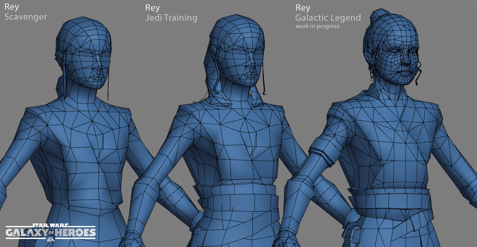Image resolution: width=477 pixels, height=247 pixels.
Task: Click the EA emblem beneath the logo
Action: pyautogui.click(x=51, y=240)
